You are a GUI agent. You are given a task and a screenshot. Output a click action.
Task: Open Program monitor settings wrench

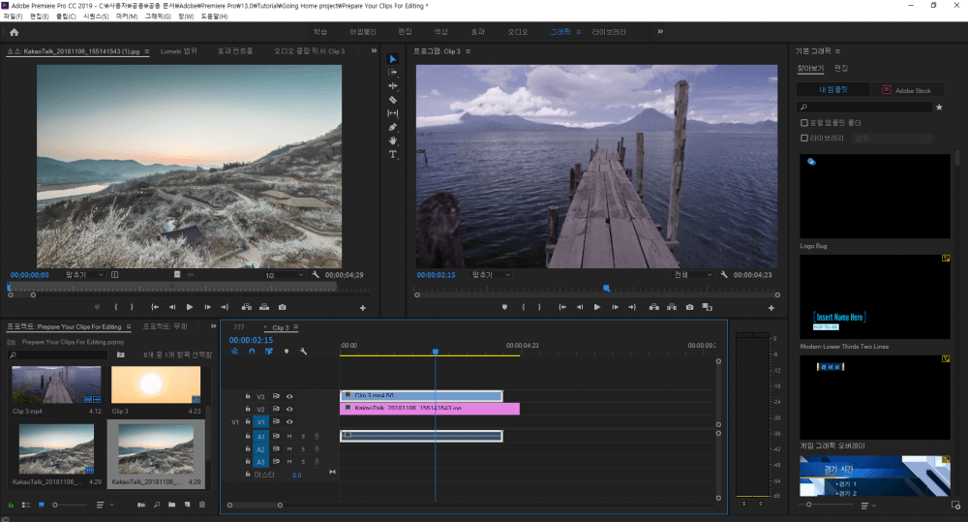tap(724, 274)
